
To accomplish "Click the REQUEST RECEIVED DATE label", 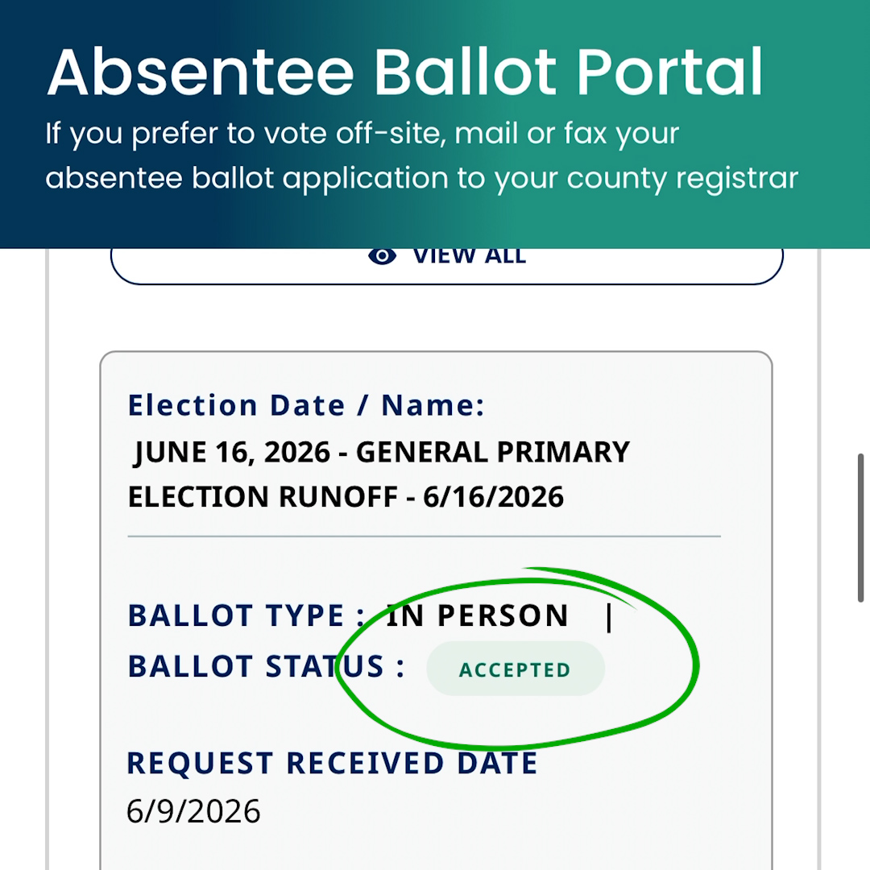I will (x=333, y=763).
